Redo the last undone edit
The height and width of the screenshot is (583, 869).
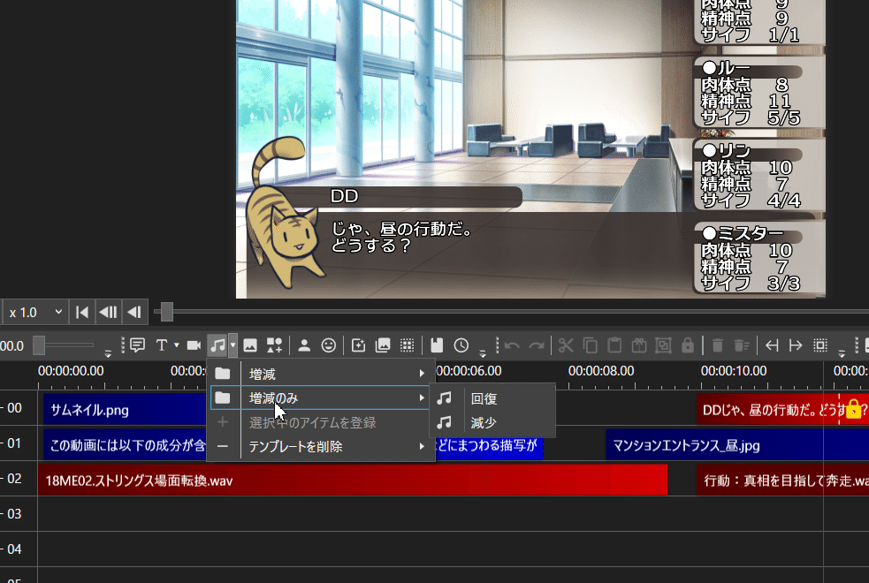(x=536, y=345)
